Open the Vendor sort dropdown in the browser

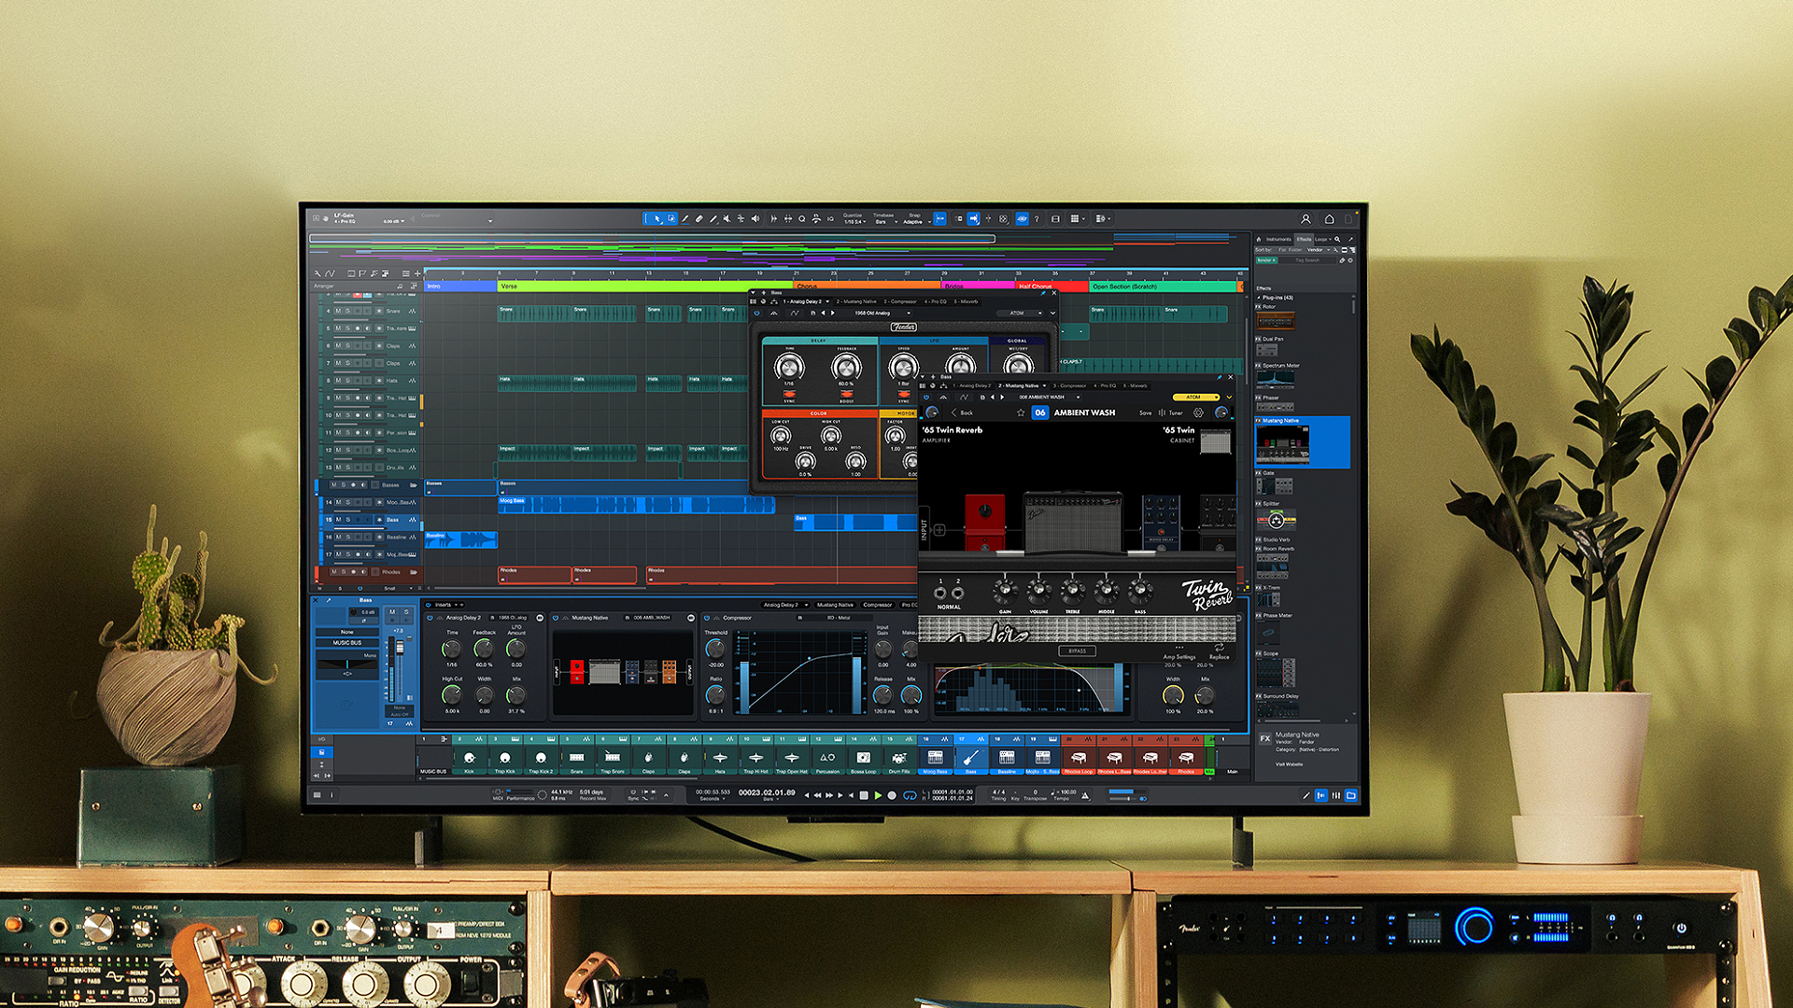click(x=1317, y=250)
